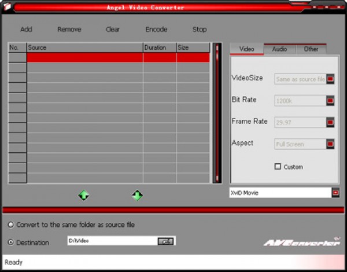Screen dimensions: 347x272
Task: Click the file list vertical scrollbar
Action: pyautogui.click(x=217, y=113)
